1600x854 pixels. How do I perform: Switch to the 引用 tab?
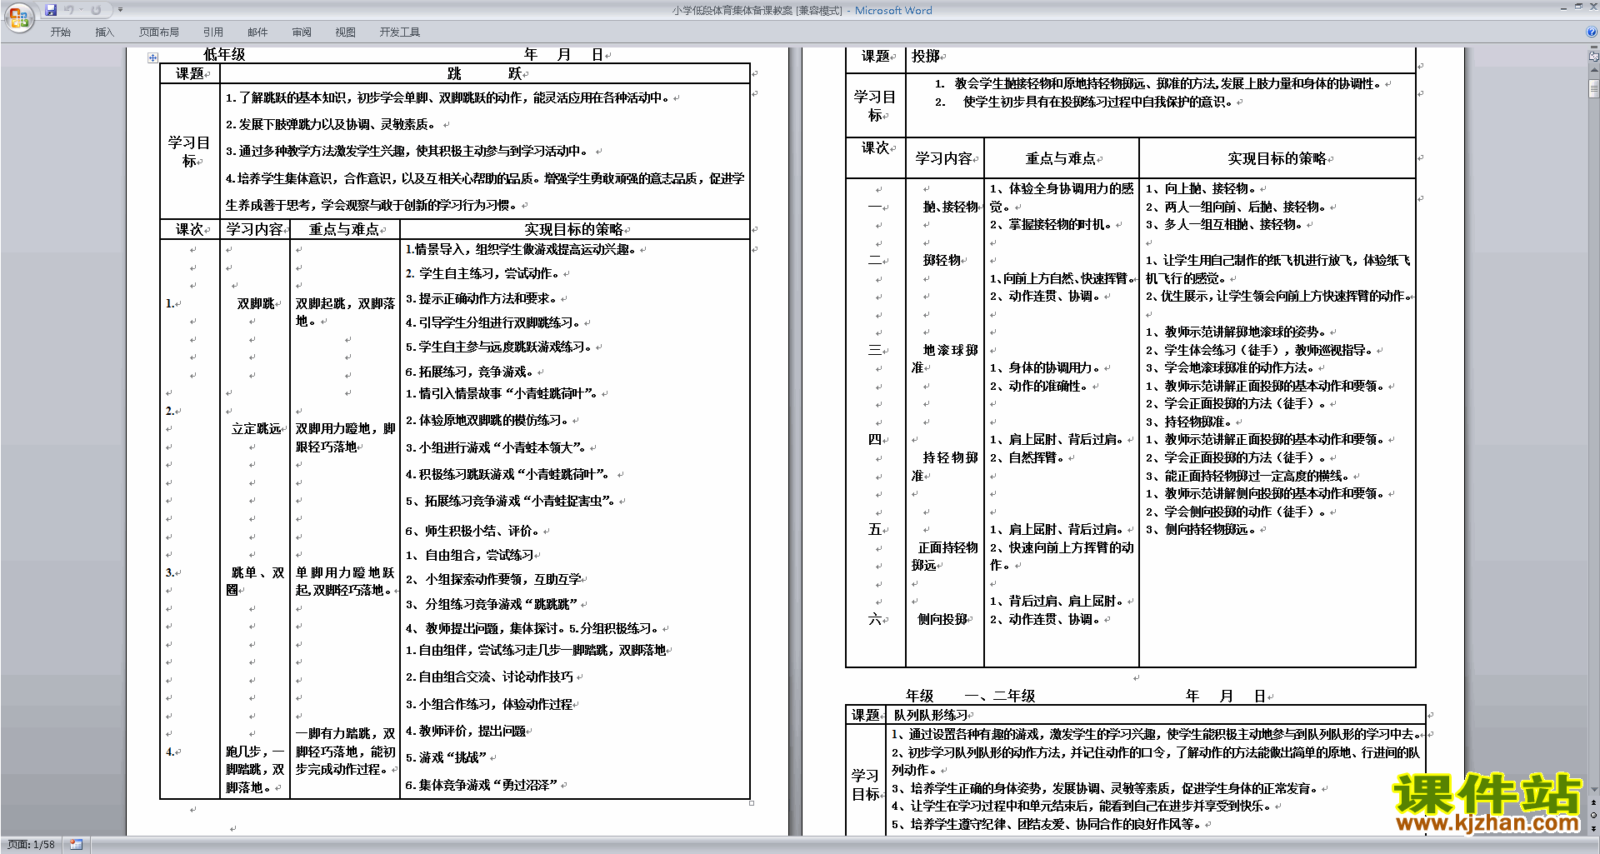click(213, 32)
